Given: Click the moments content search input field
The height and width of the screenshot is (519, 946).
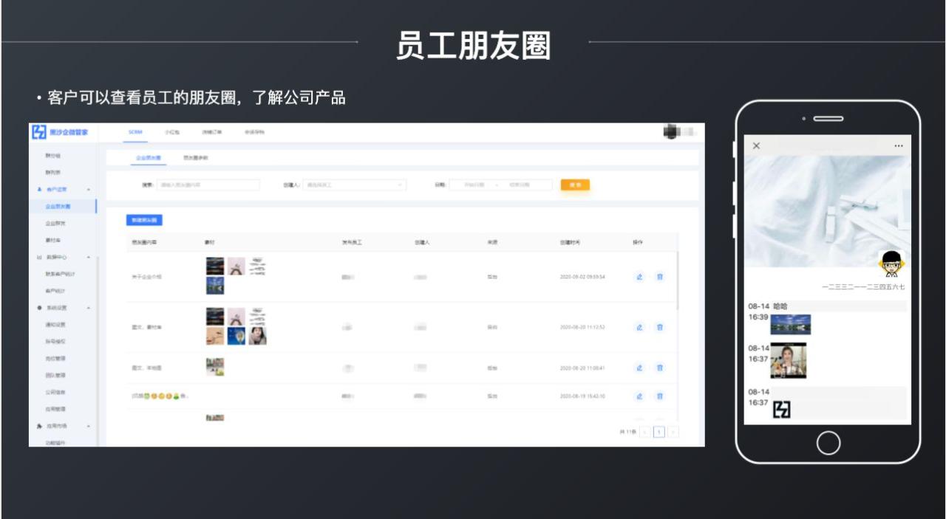Looking at the screenshot, I should [198, 185].
